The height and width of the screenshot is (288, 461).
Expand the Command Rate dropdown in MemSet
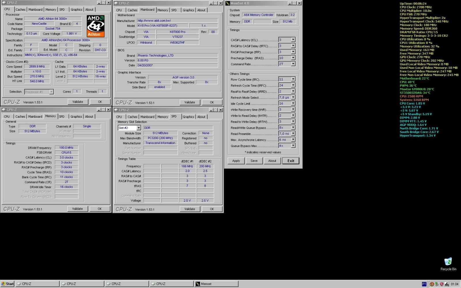[x=293, y=64]
